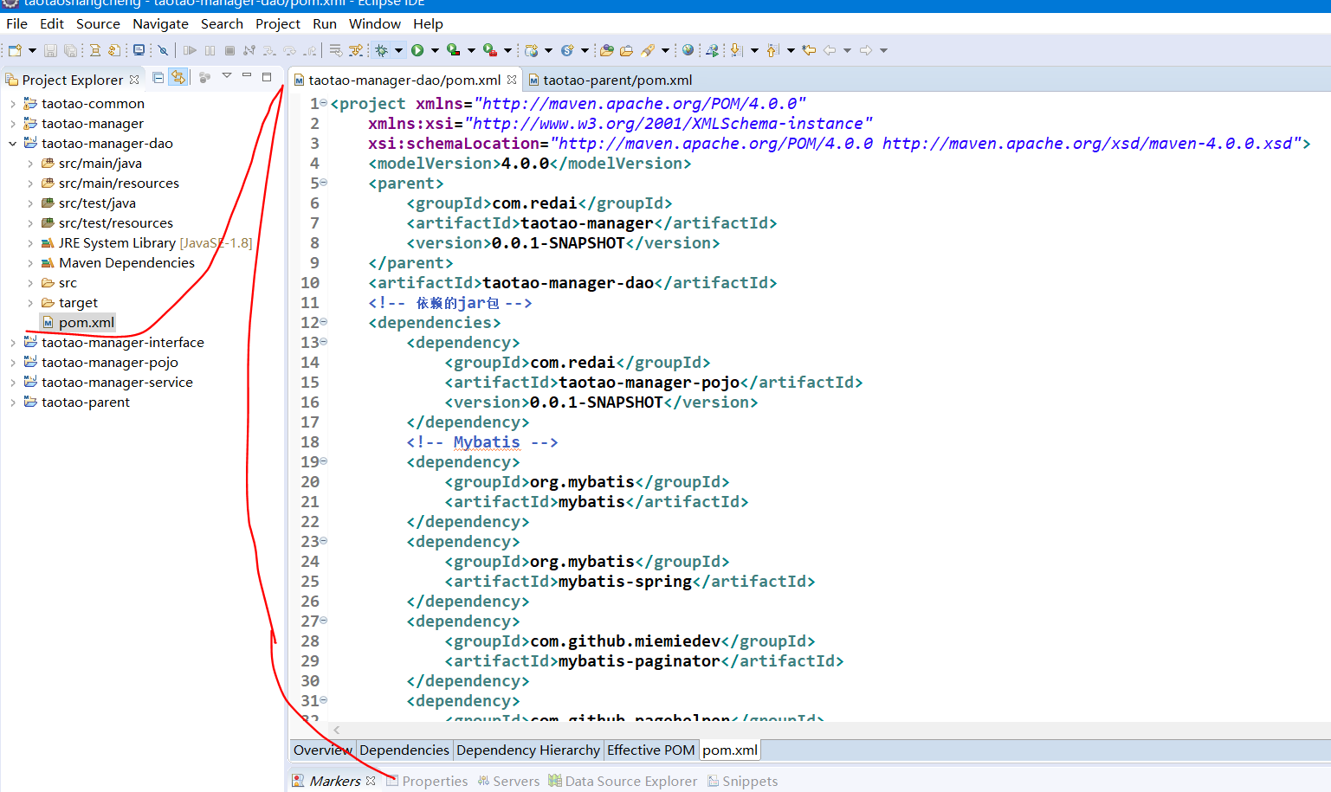Click the Previous Annotation up-arrow icon
The image size is (1331, 792).
[773, 50]
